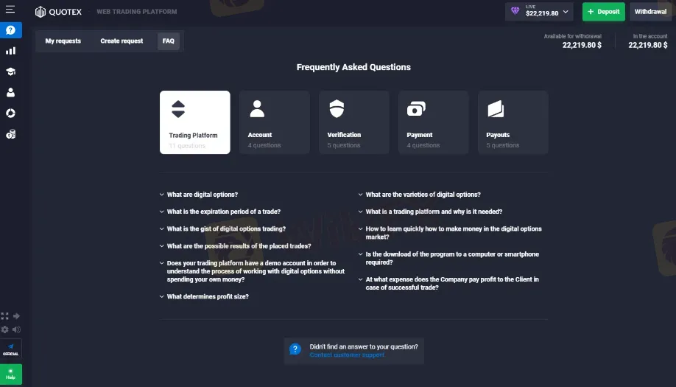Click the green Deposit button
676x387 pixels.
604,12
